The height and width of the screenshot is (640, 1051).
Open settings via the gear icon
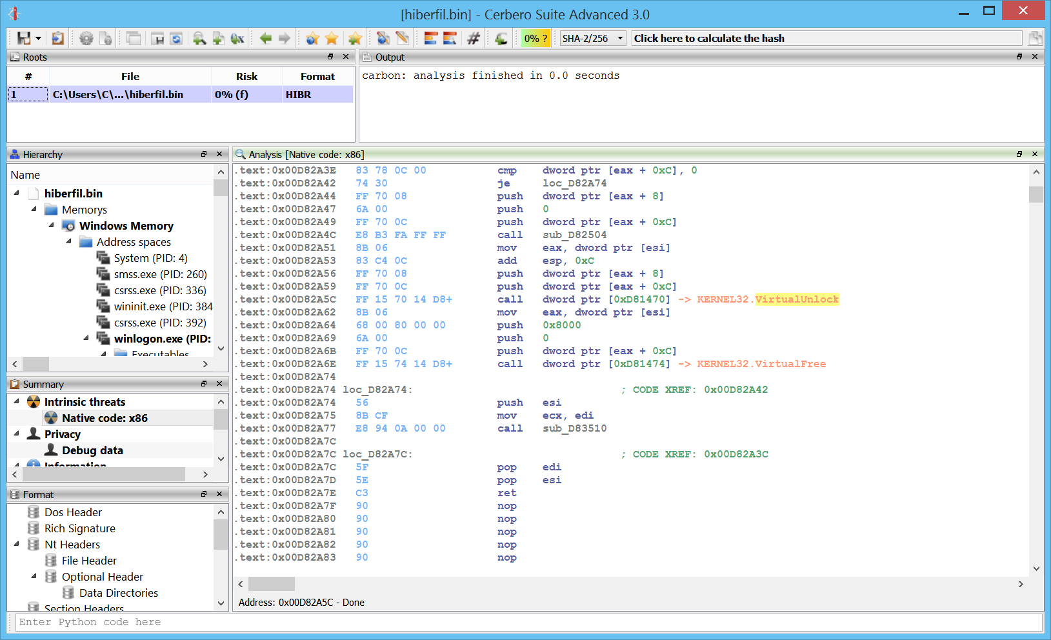point(86,39)
